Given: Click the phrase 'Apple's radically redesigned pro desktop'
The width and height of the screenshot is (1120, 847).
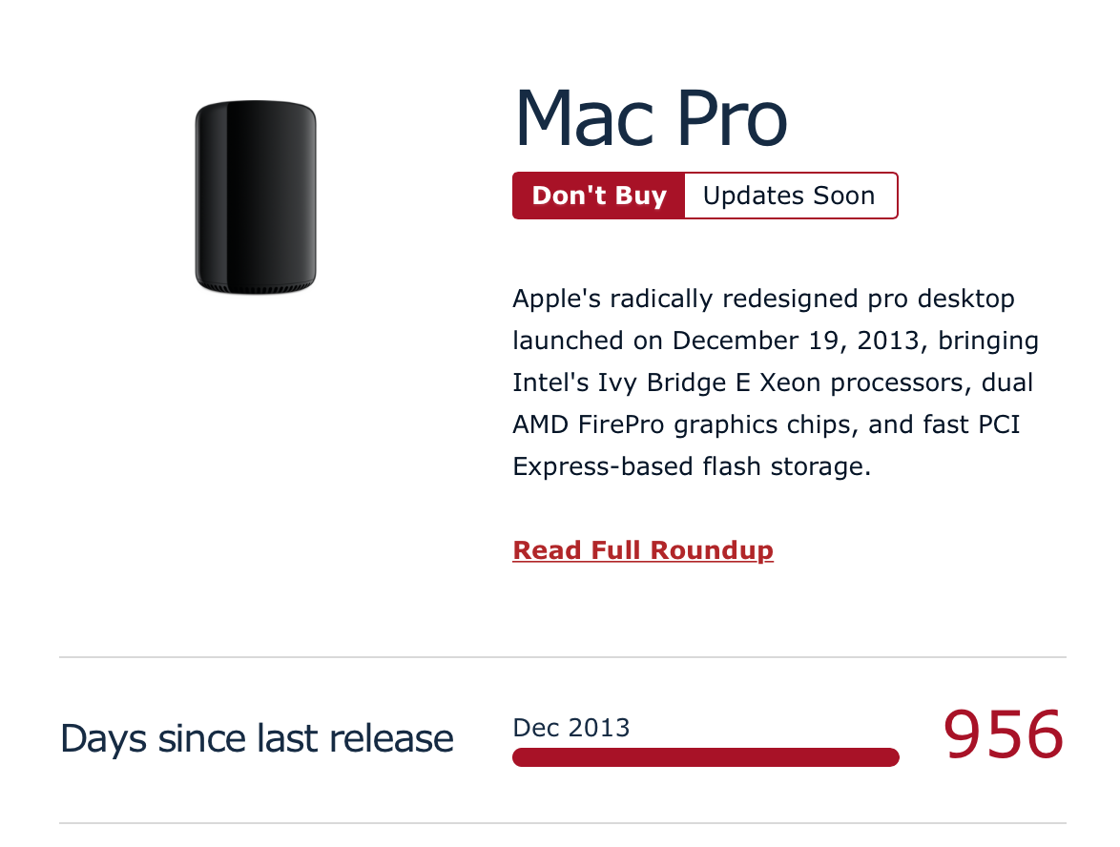Looking at the screenshot, I should [x=763, y=299].
